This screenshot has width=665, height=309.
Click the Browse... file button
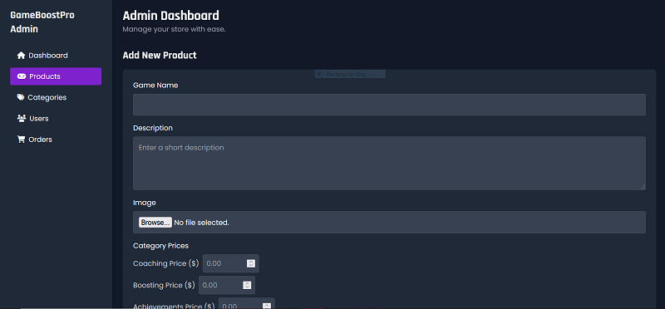point(155,222)
